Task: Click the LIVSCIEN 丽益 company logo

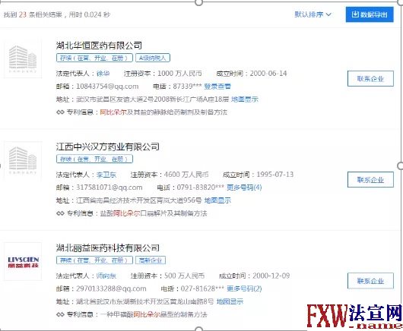Action: point(23,261)
